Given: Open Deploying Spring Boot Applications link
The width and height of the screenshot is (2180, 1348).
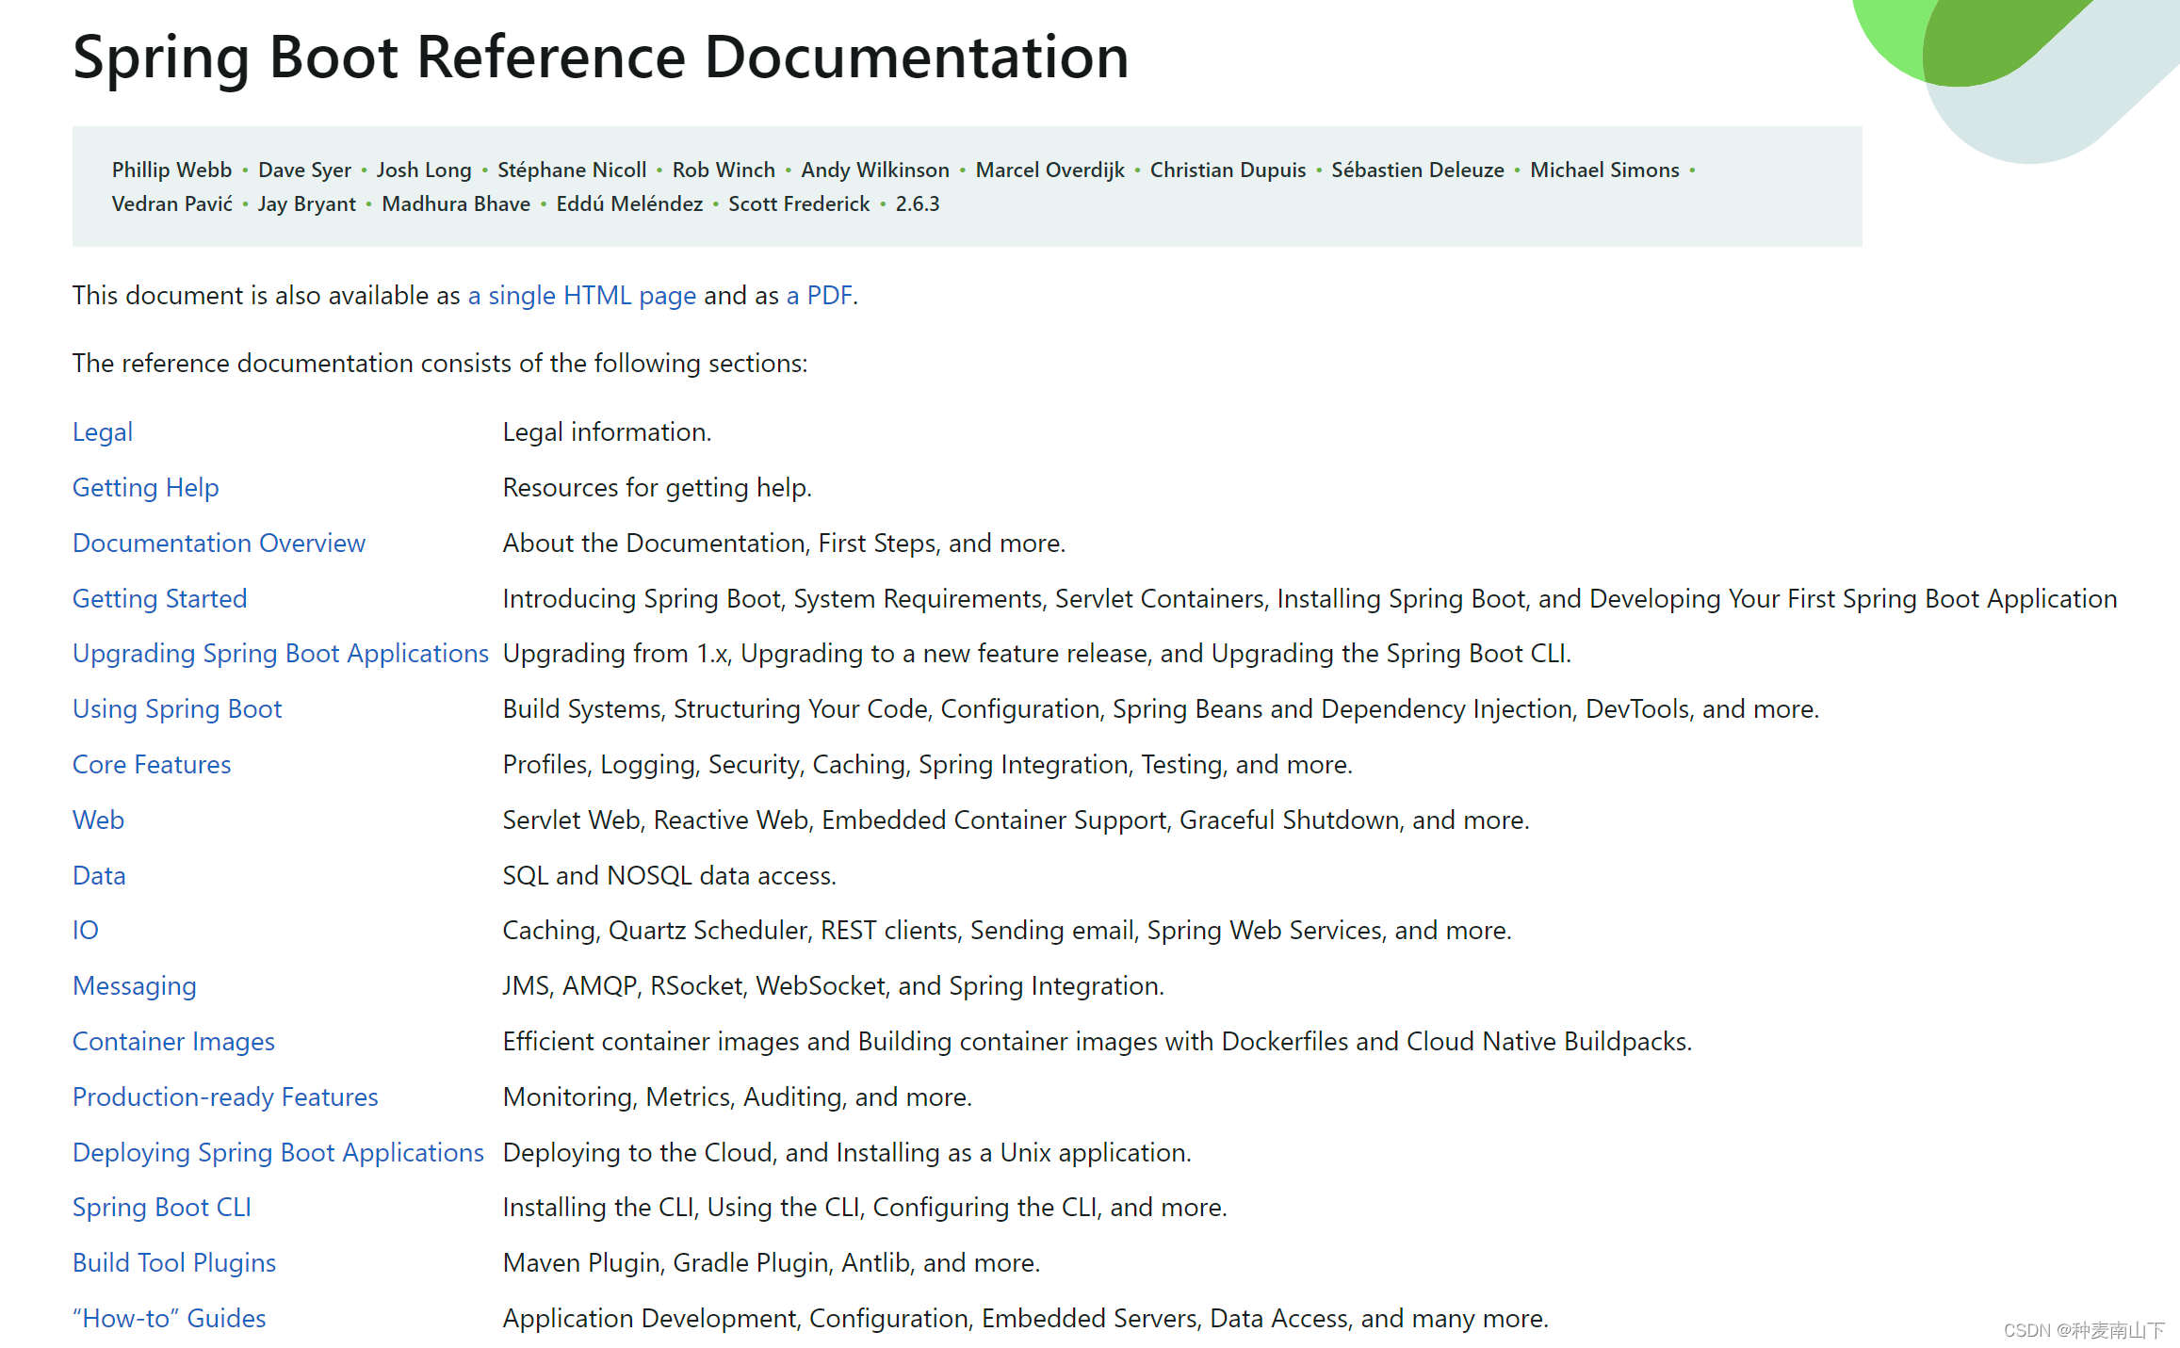Looking at the screenshot, I should point(278,1153).
